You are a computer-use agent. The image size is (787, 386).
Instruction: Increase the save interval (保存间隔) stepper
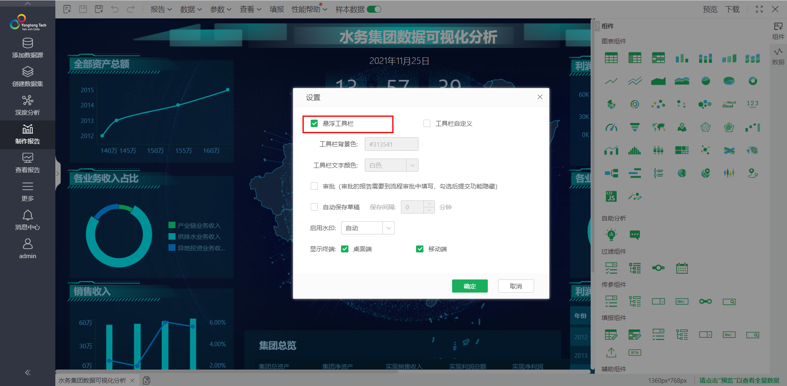[429, 204]
